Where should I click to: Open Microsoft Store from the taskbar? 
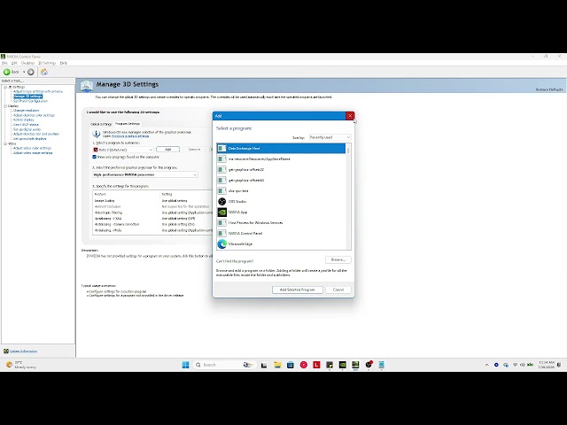291,365
